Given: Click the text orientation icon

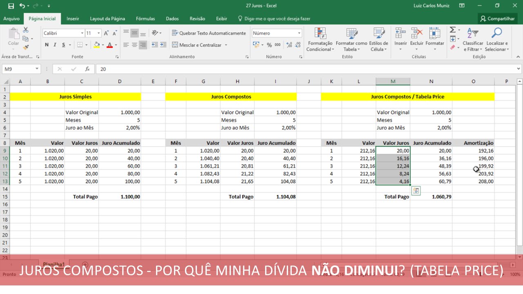Looking at the screenshot, I should pos(155,33).
